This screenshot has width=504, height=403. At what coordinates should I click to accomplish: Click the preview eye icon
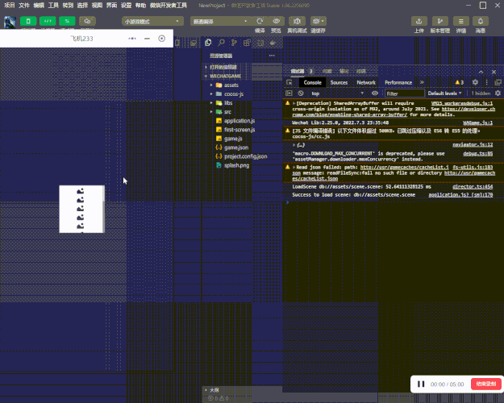276,21
